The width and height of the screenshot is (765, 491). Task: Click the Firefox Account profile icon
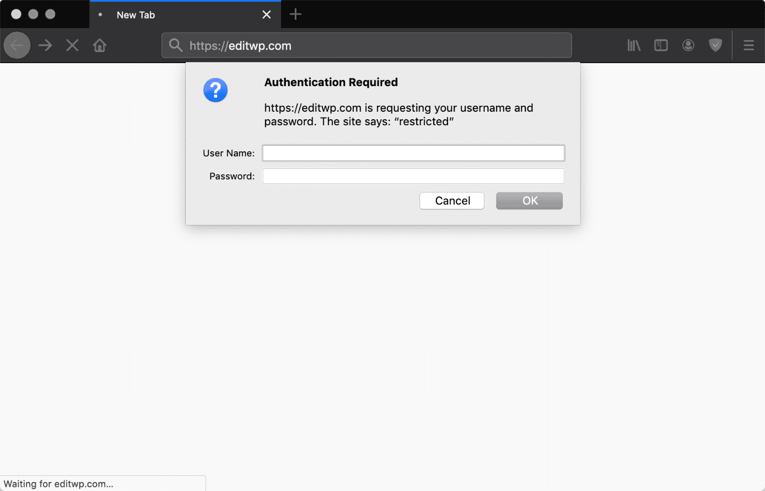click(x=688, y=45)
